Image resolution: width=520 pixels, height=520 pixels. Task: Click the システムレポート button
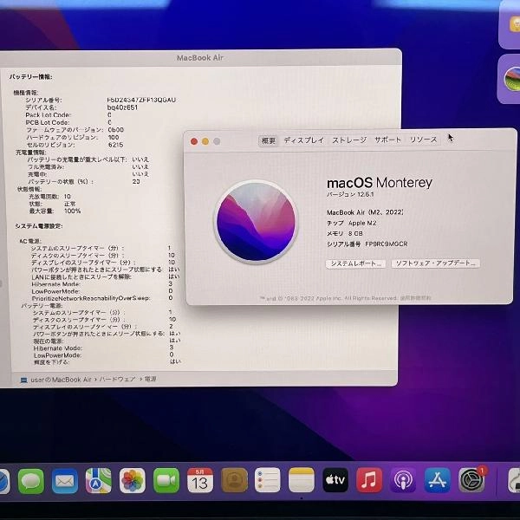pos(355,263)
